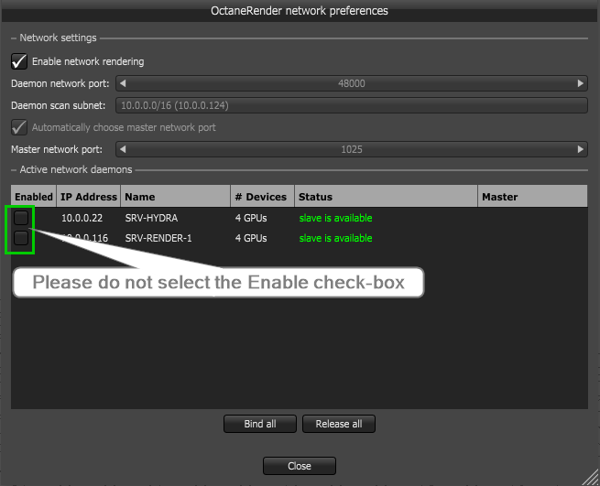
Task: Click 4 GPUs cell in SRV-RENDER-1 row
Action: click(251, 238)
